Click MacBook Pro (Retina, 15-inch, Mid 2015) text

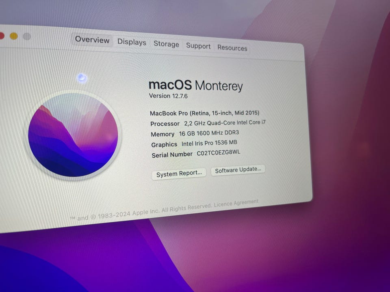tap(204, 113)
